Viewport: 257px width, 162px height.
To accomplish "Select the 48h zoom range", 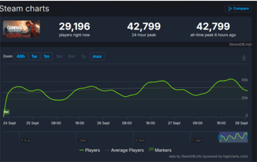I will (x=21, y=56).
